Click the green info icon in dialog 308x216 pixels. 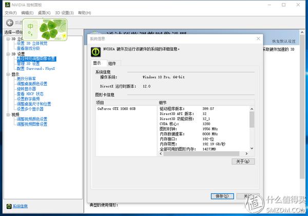(x=96, y=52)
